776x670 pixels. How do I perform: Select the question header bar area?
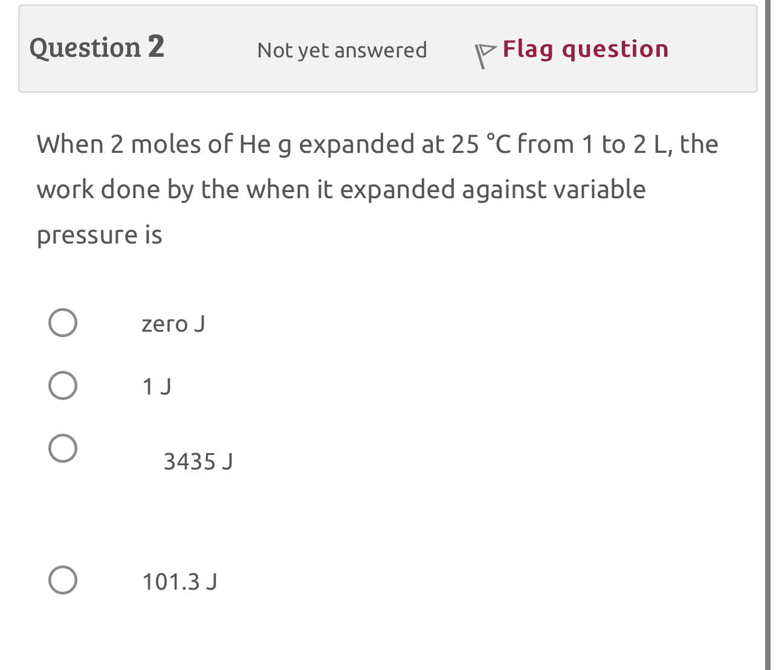pyautogui.click(x=388, y=48)
